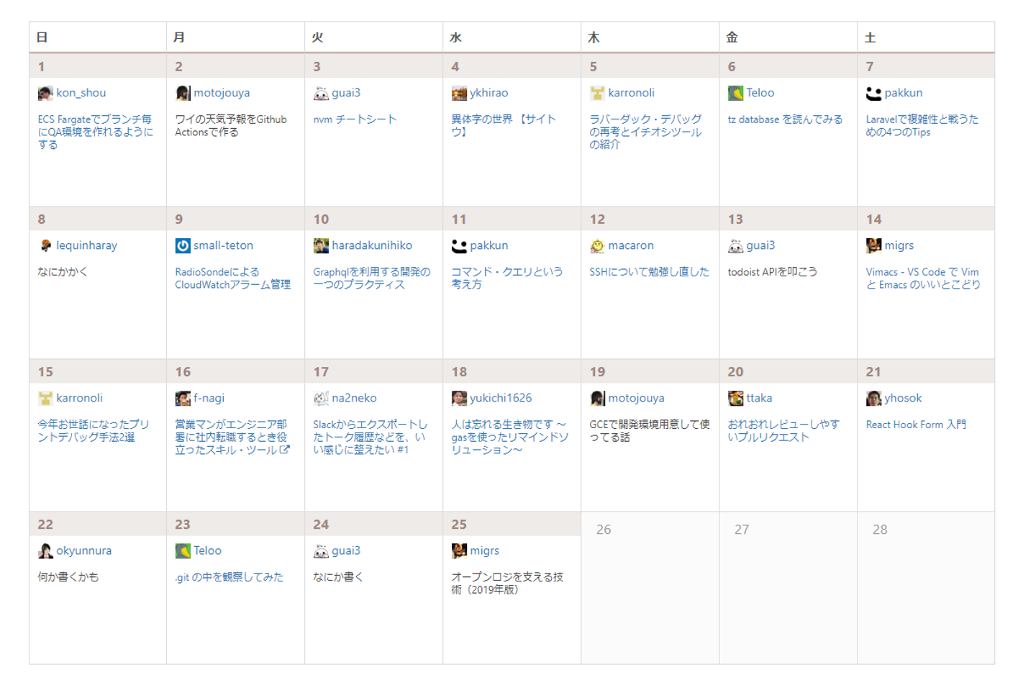Click Teloo's avatar on day 23
1036x680 pixels.
tap(183, 551)
